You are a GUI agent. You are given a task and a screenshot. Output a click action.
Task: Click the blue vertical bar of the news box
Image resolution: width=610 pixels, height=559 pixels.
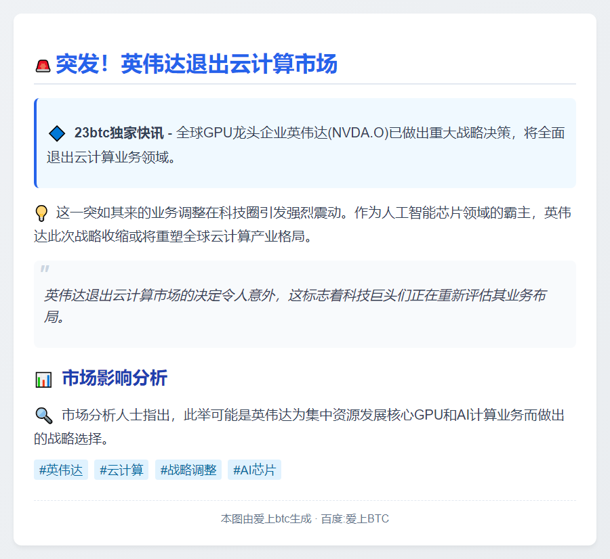point(35,143)
